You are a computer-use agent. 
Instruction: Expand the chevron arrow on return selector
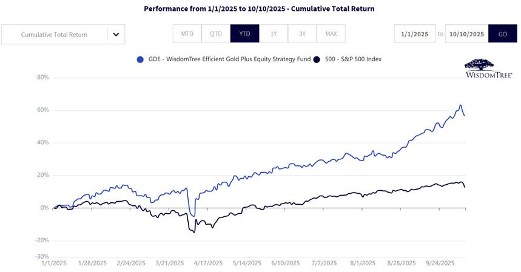[116, 34]
